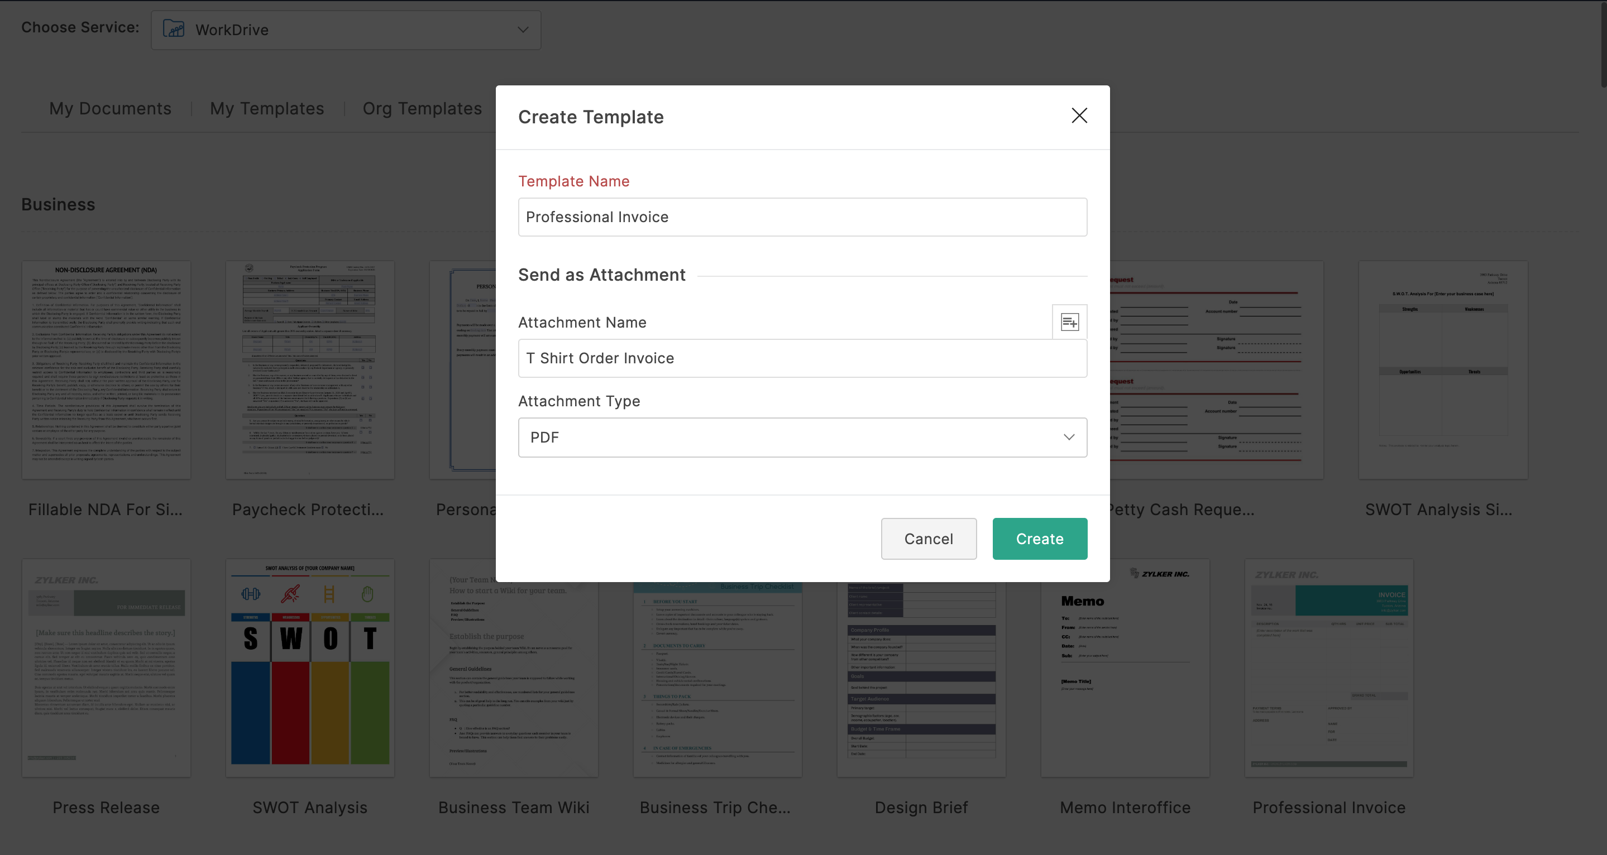Screen dimensions: 1607x855
Task: Expand the Choose Service dropdown chevron
Action: click(x=523, y=30)
